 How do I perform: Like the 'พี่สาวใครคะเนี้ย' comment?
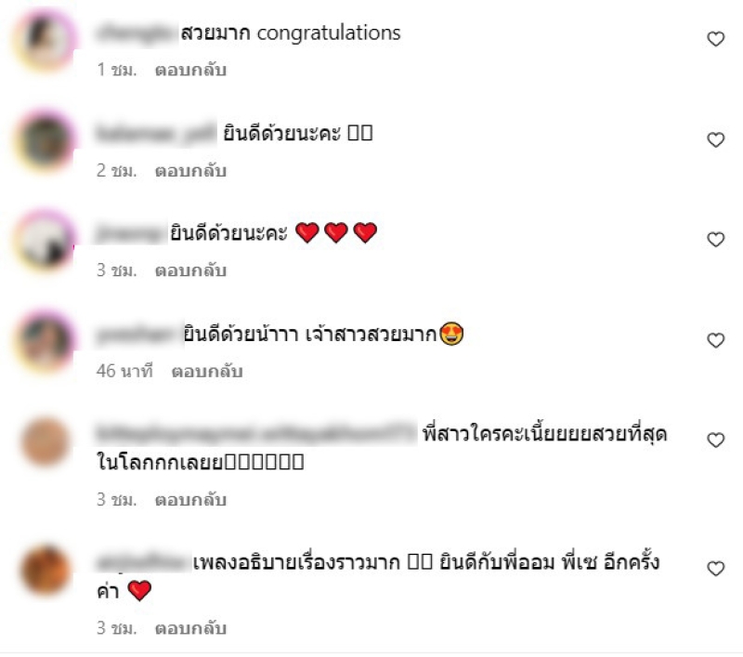pos(715,440)
